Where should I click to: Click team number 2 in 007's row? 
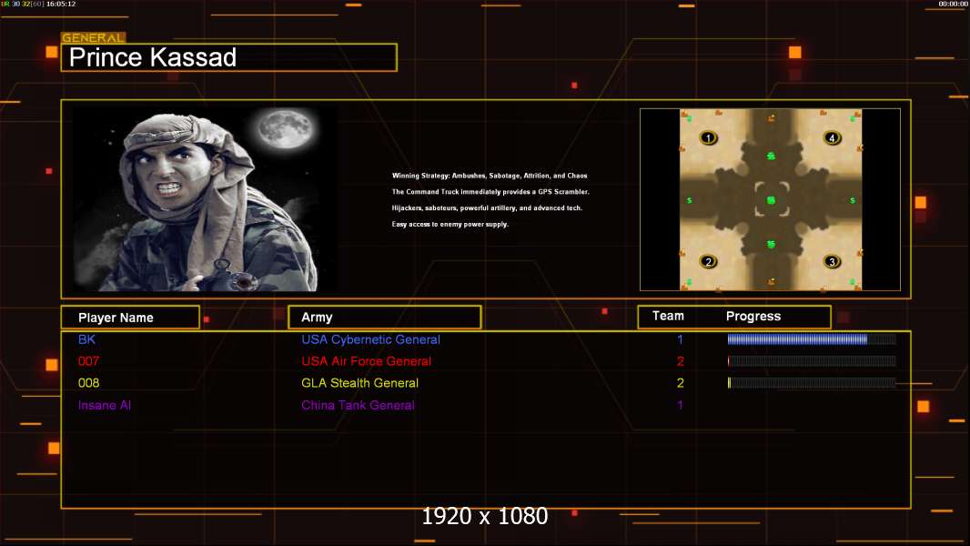pos(681,361)
